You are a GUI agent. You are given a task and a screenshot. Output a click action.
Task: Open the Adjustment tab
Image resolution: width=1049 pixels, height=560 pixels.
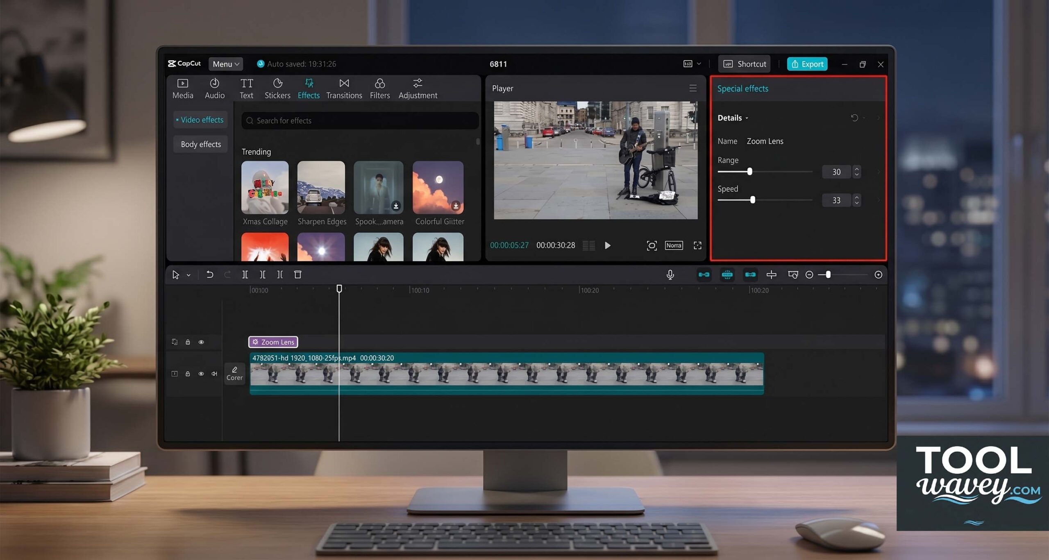pyautogui.click(x=418, y=88)
